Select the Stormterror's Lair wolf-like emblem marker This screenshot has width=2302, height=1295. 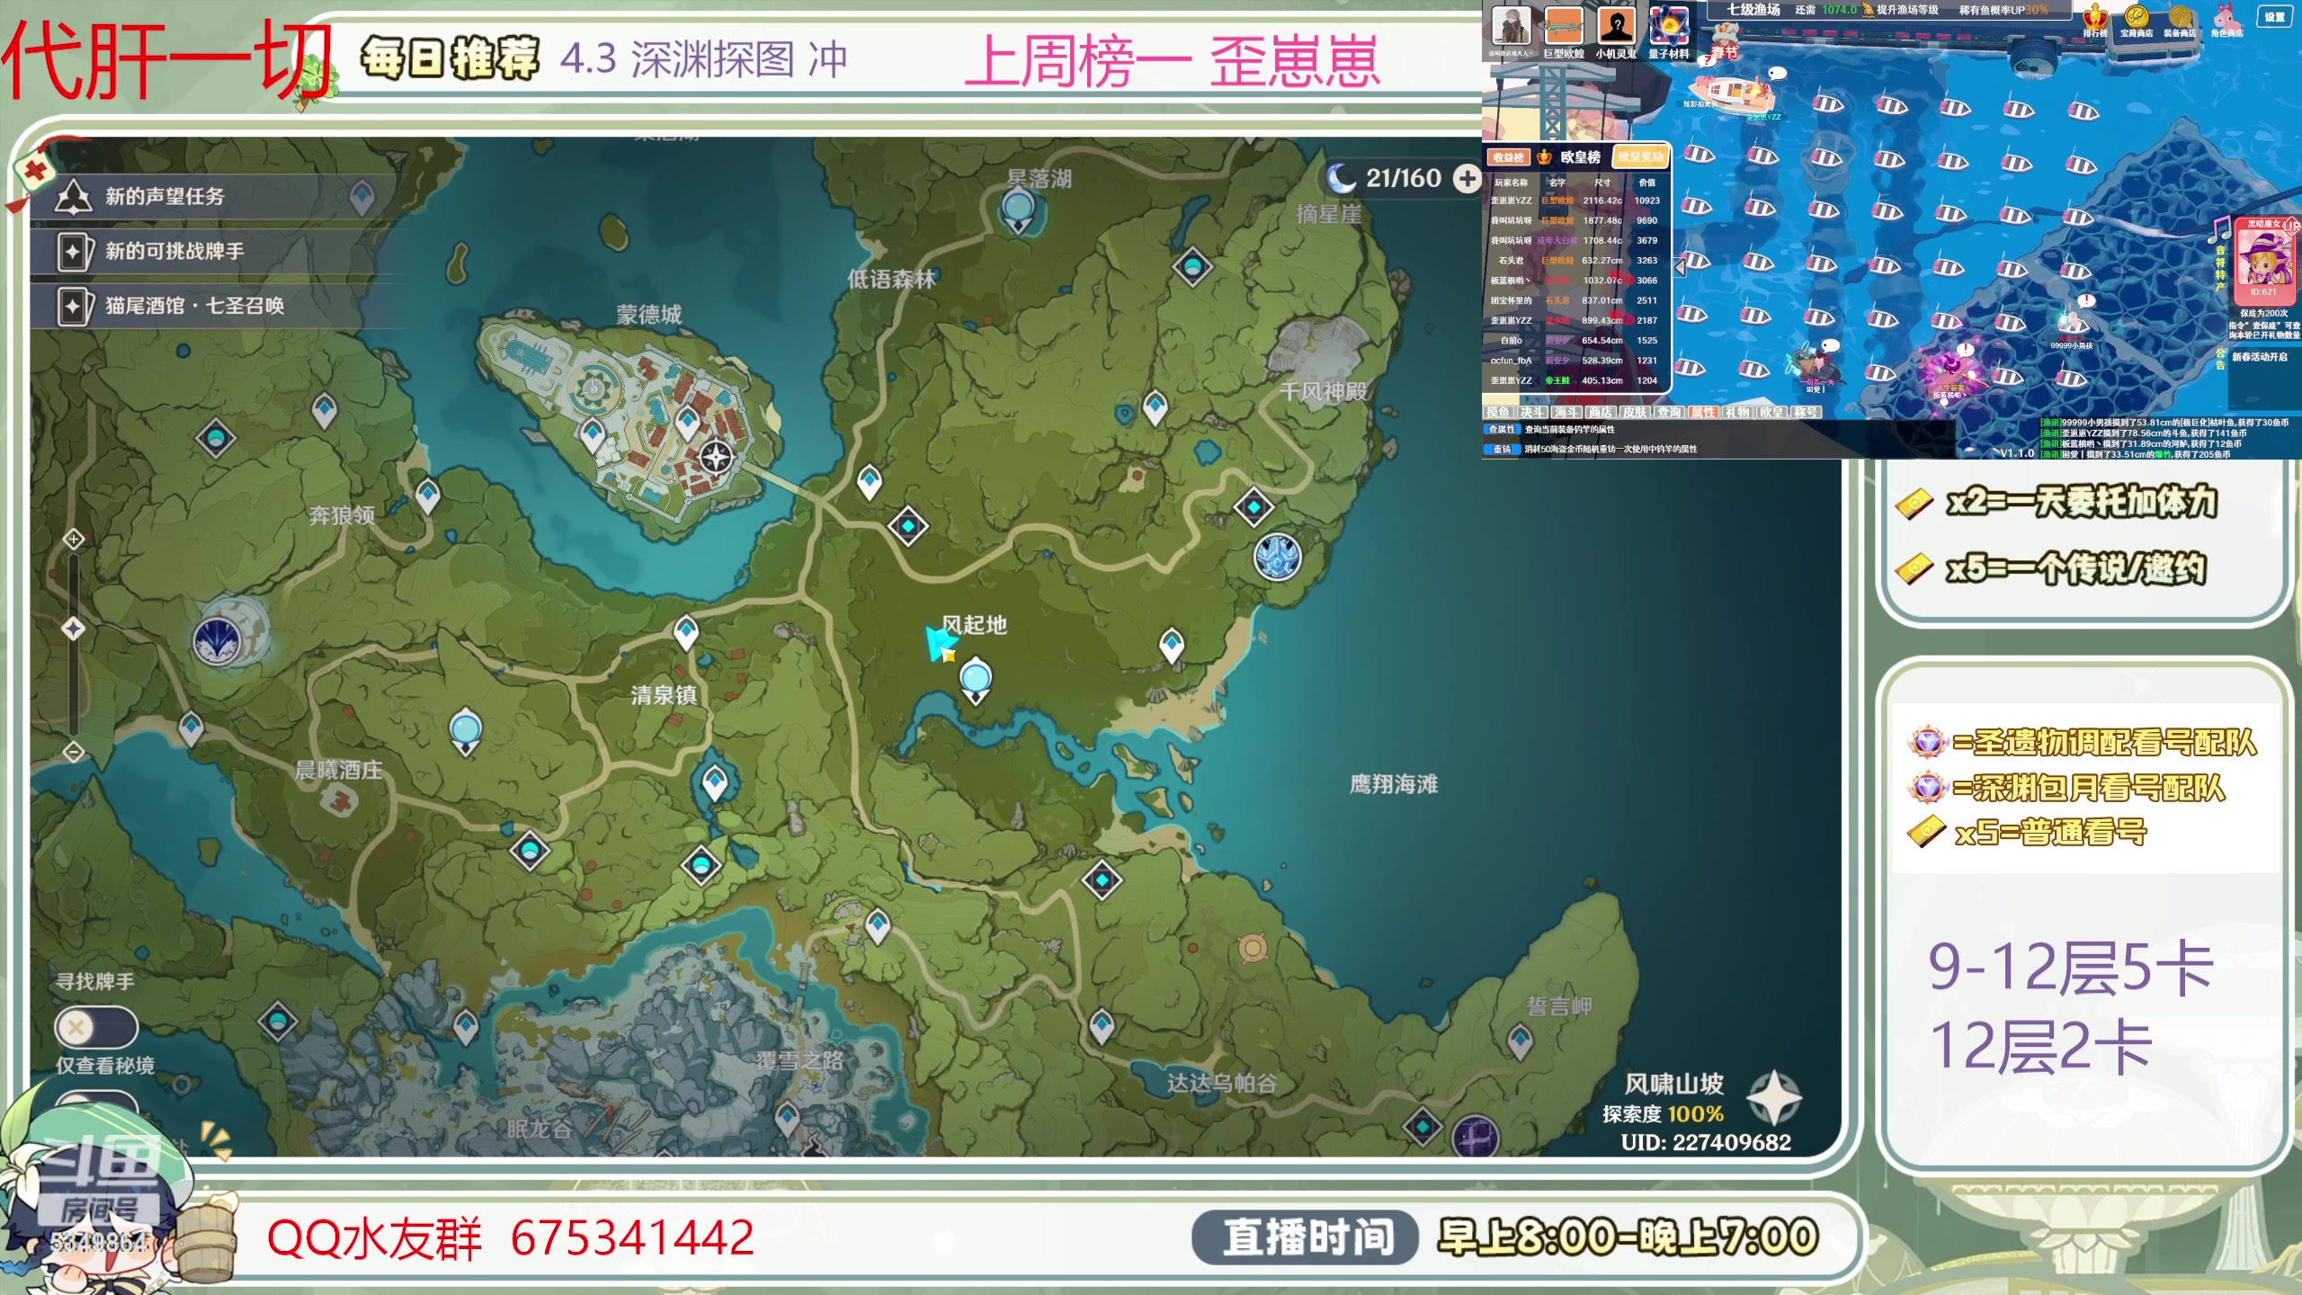click(x=219, y=641)
